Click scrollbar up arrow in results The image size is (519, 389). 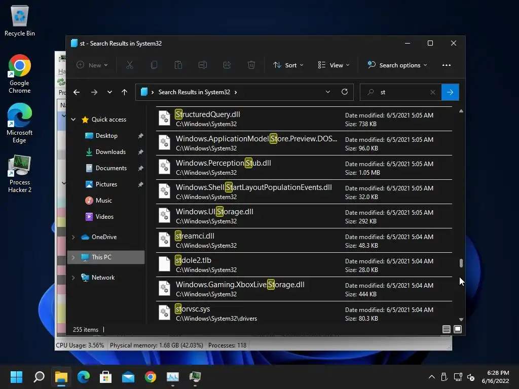pos(461,111)
